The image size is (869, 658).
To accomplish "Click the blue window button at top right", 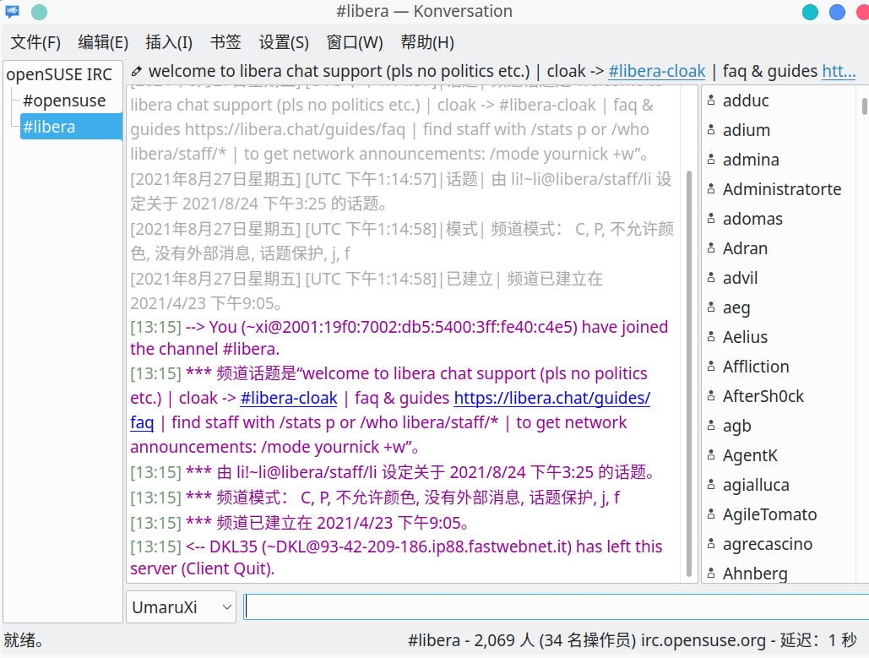I will (837, 12).
